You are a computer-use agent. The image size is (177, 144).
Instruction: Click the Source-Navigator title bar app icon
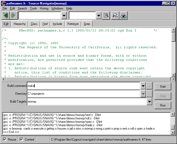3,3
